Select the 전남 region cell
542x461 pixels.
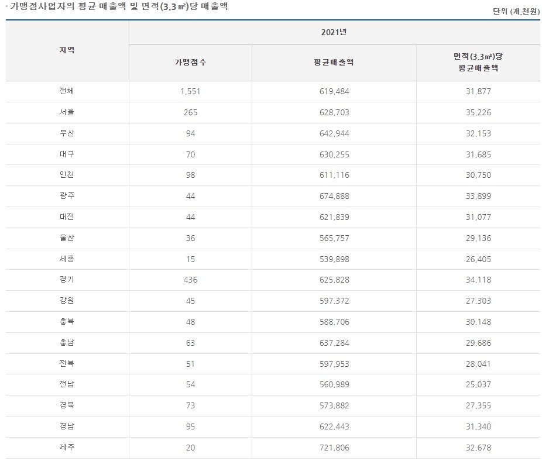[x=67, y=384]
